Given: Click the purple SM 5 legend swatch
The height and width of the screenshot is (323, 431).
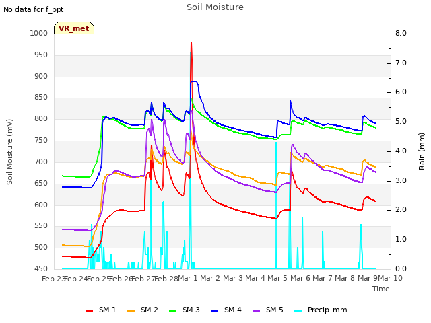Looking at the screenshot, I should [257, 311].
